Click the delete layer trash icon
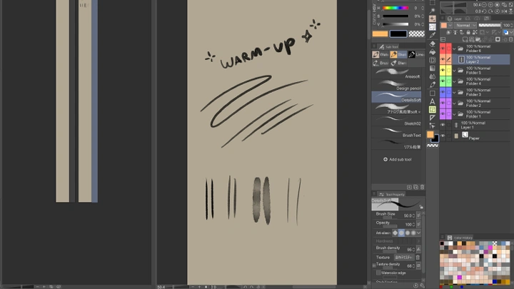The height and width of the screenshot is (289, 514). 511,40
